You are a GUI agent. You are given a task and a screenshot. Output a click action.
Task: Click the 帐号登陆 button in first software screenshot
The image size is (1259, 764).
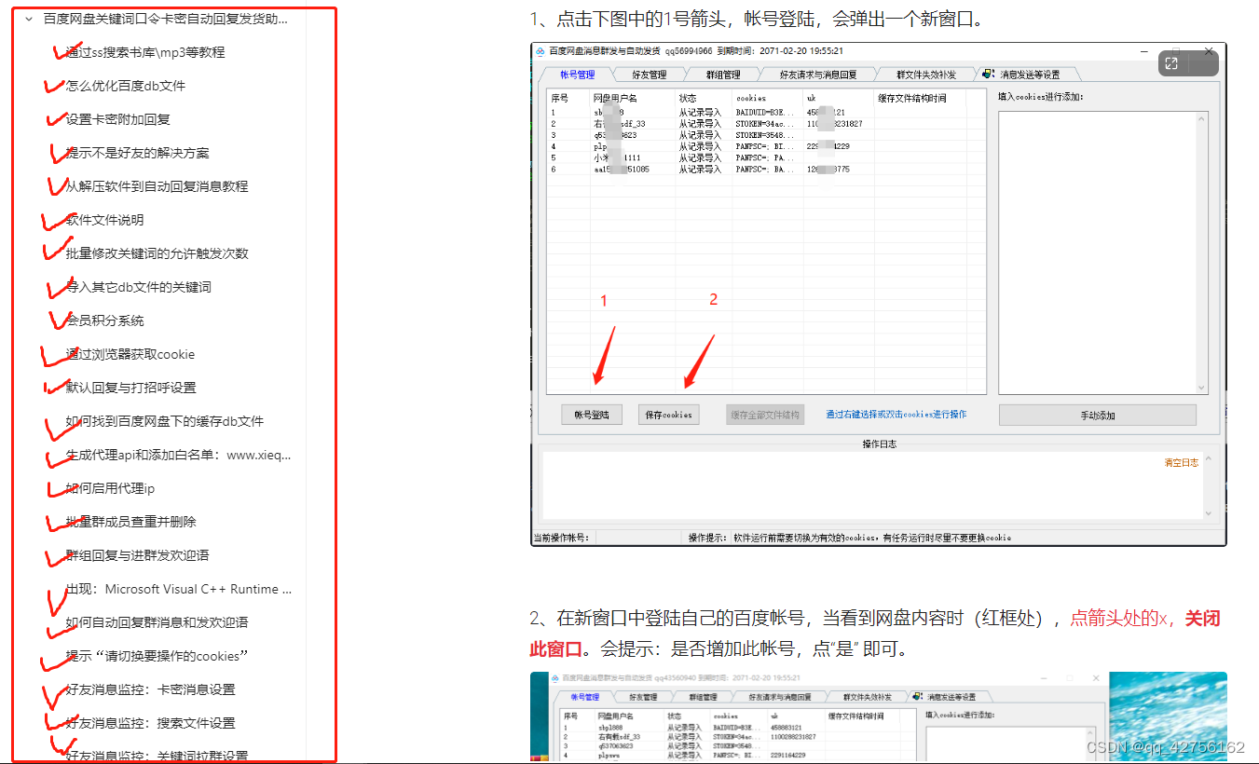tap(592, 415)
